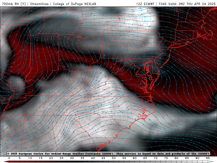Viewport: 217px width, 163px height.
Task: Click the 'Streamlines' header label
Action: coord(39,4)
